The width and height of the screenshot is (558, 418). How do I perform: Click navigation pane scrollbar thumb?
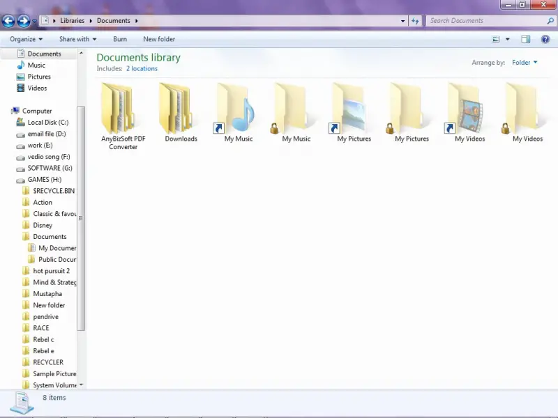(x=81, y=218)
